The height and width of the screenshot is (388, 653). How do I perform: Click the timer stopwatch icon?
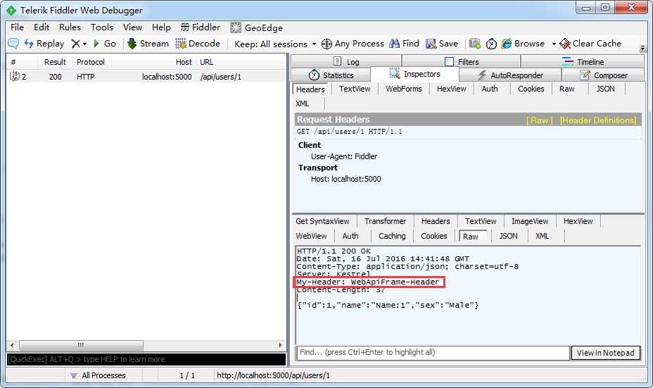(x=491, y=44)
